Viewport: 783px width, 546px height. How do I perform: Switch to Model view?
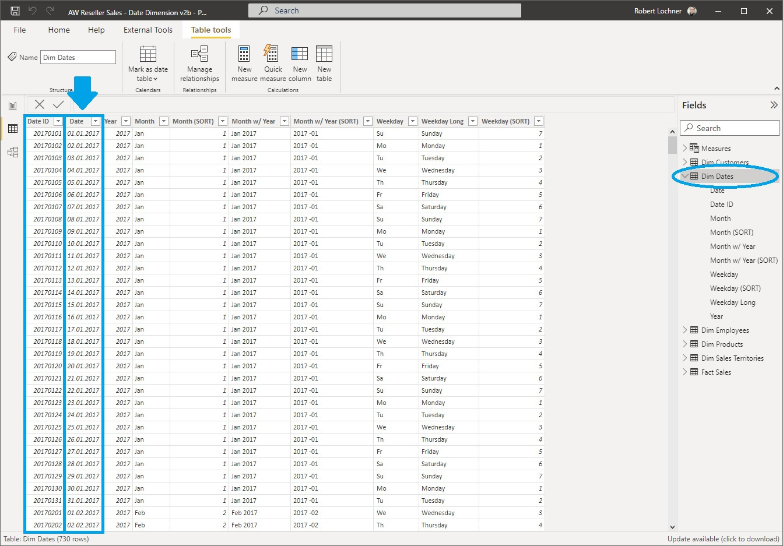tap(13, 152)
